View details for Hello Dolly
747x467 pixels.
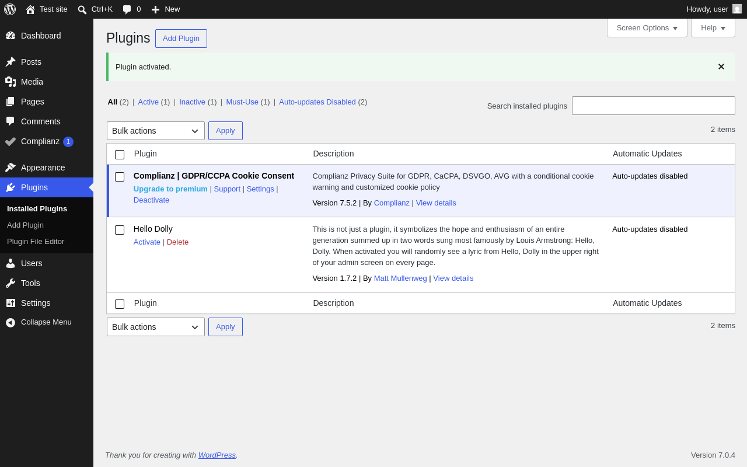click(x=453, y=278)
